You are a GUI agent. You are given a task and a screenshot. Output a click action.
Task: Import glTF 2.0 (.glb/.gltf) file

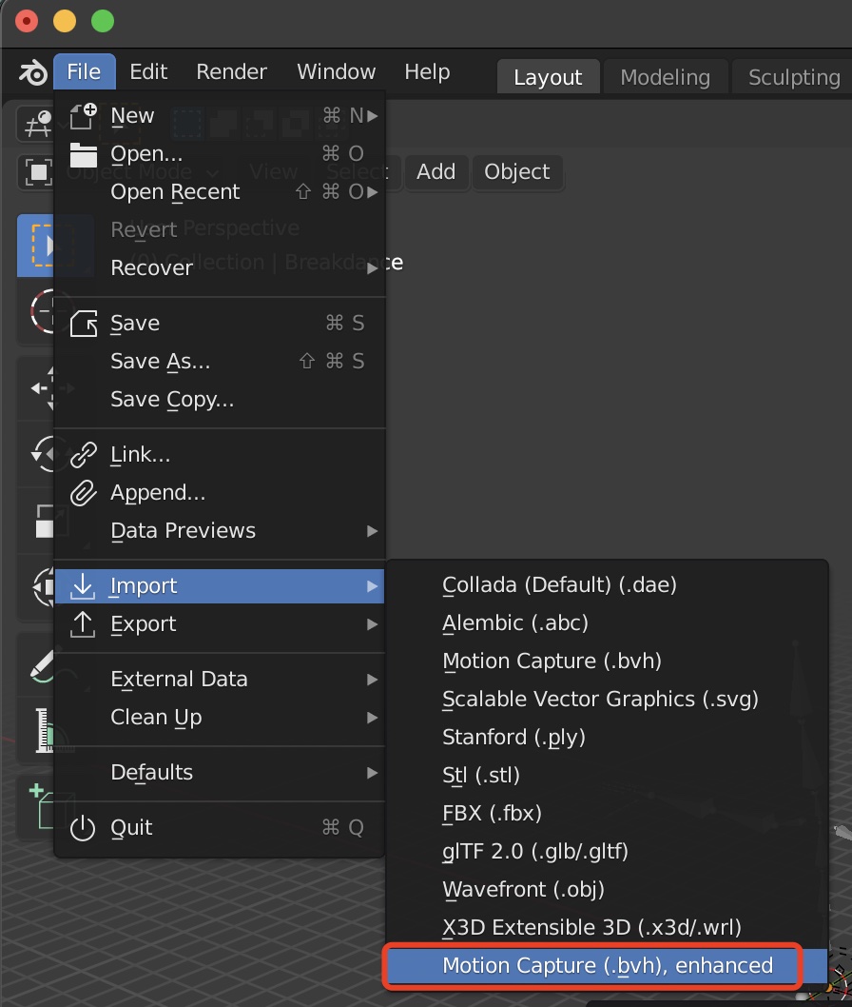click(607, 851)
